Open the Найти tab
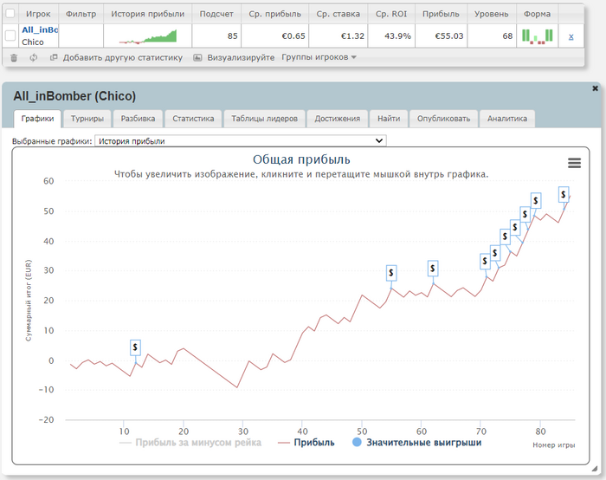606x480 pixels. tap(389, 119)
